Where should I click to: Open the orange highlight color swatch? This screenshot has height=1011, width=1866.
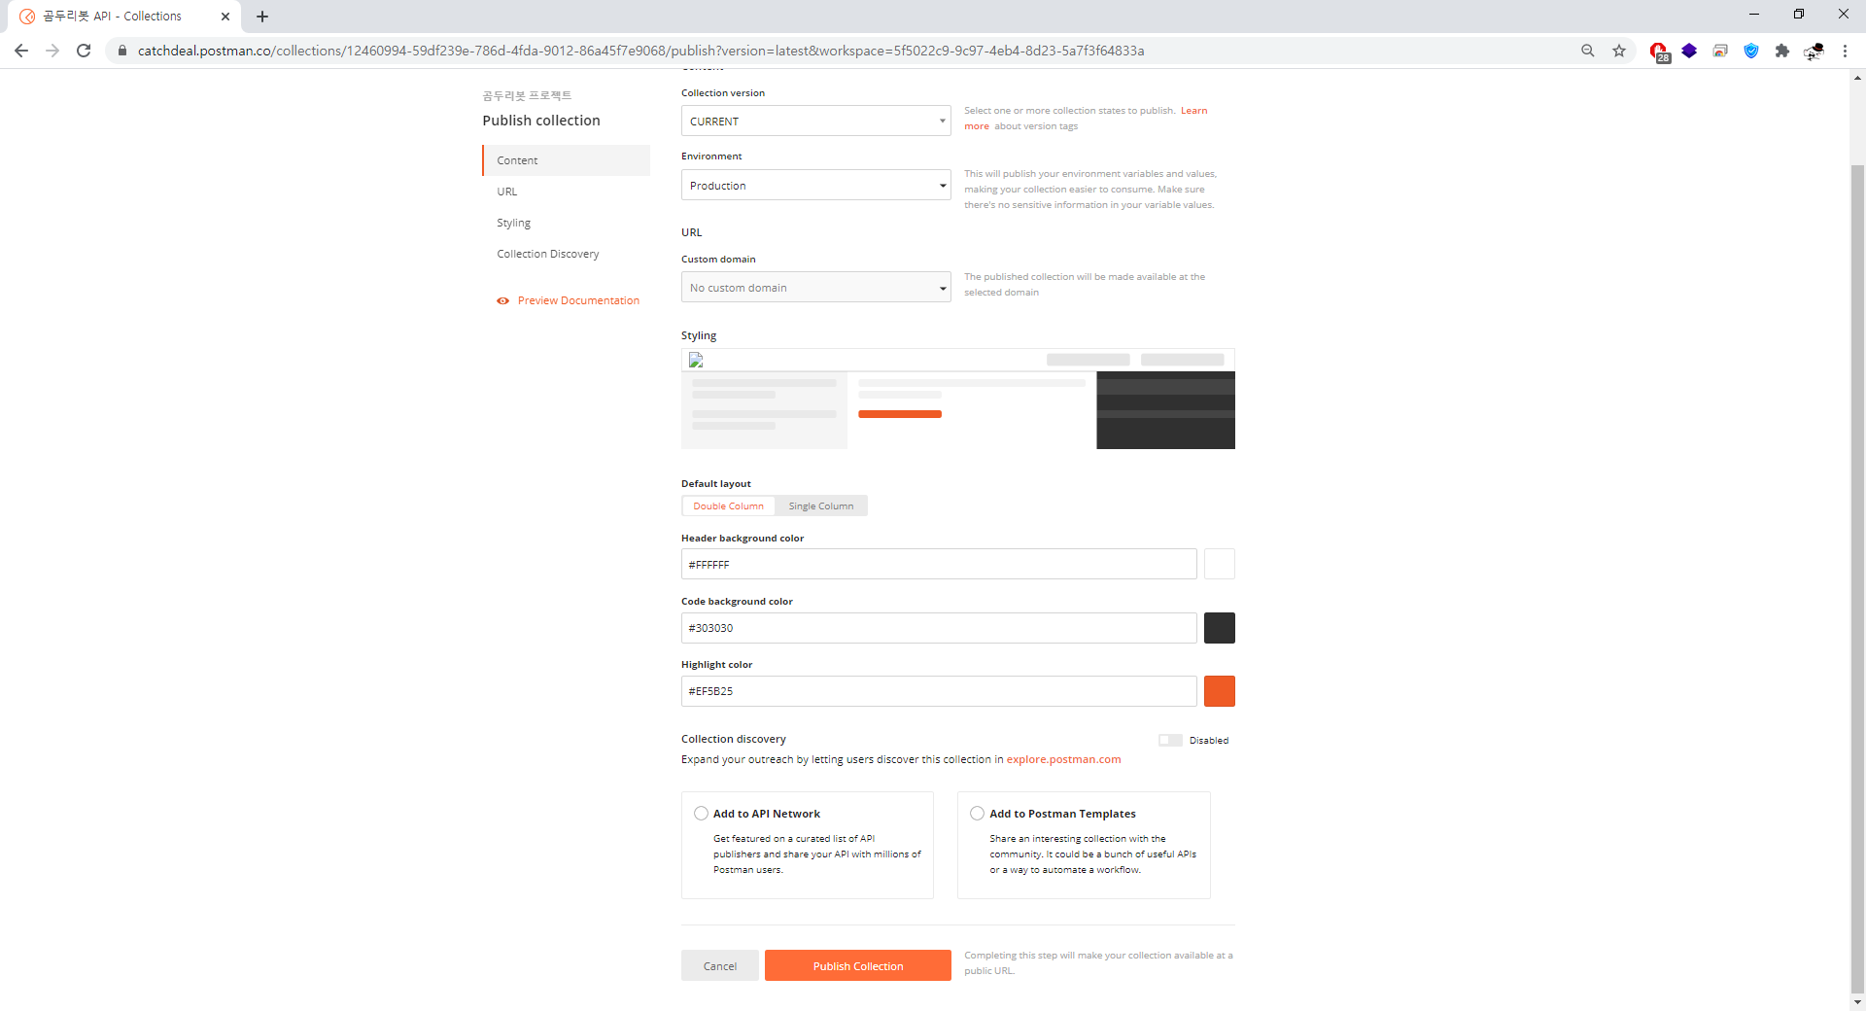[1220, 691]
